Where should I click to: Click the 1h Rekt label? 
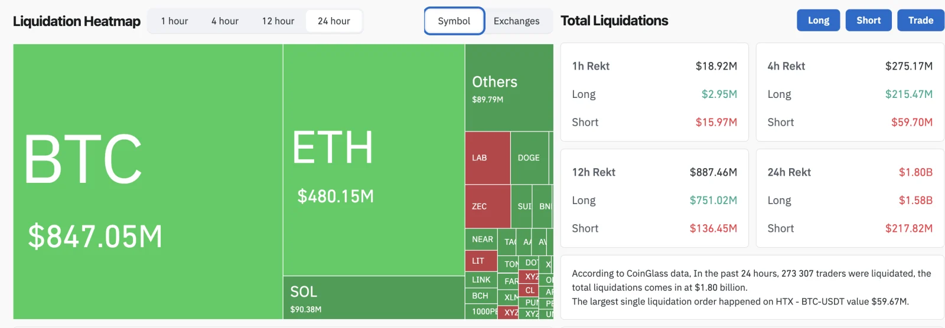[591, 66]
